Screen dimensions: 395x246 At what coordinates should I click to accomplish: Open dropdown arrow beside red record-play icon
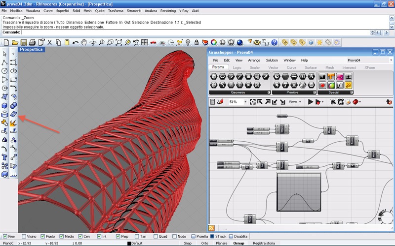tap(323, 102)
